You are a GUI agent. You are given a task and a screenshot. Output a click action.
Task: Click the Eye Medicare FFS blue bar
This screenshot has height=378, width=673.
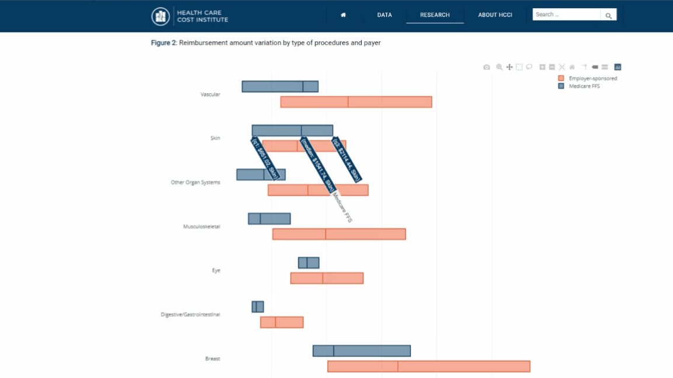pos(308,262)
